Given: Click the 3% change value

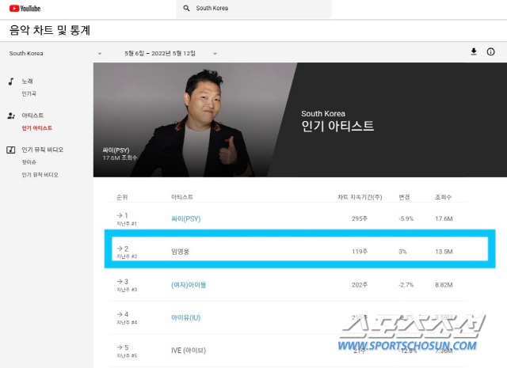Looking at the screenshot, I should pyautogui.click(x=402, y=252).
